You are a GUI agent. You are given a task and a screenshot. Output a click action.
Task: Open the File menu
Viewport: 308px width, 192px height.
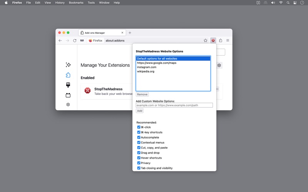[28, 3]
